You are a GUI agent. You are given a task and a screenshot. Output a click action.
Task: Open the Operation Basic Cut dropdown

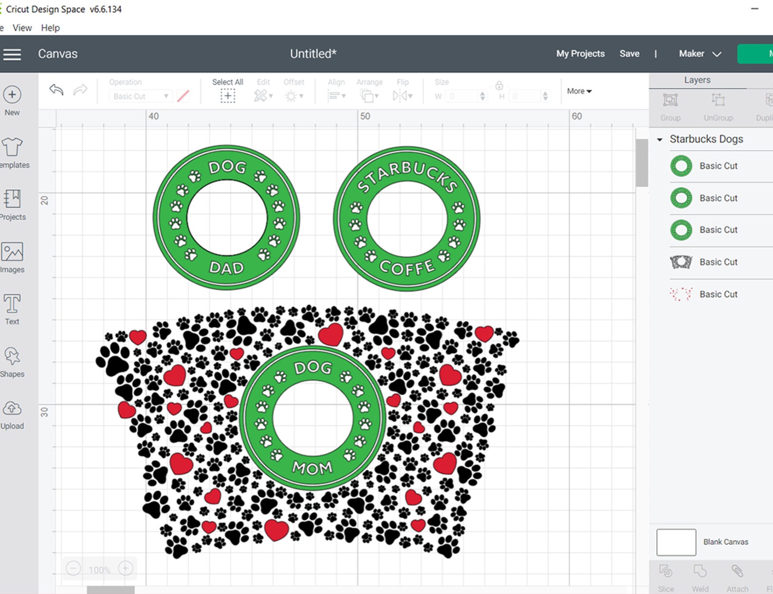140,96
